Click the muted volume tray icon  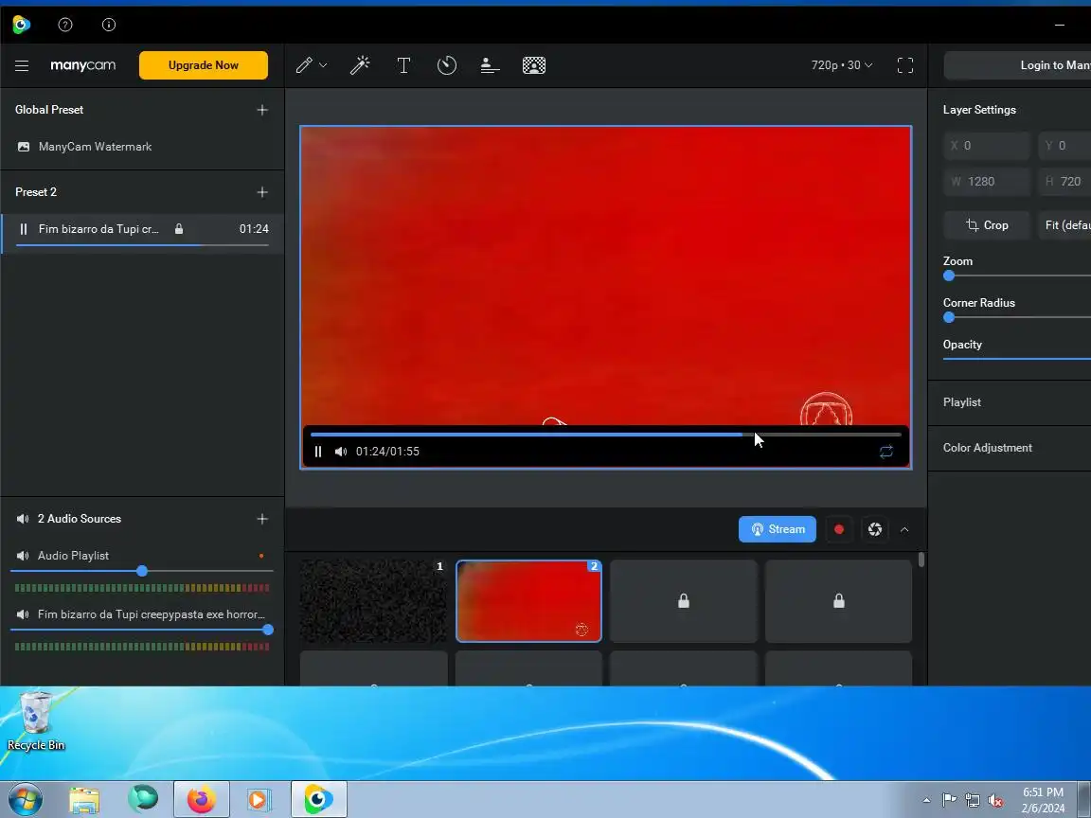pyautogui.click(x=995, y=801)
